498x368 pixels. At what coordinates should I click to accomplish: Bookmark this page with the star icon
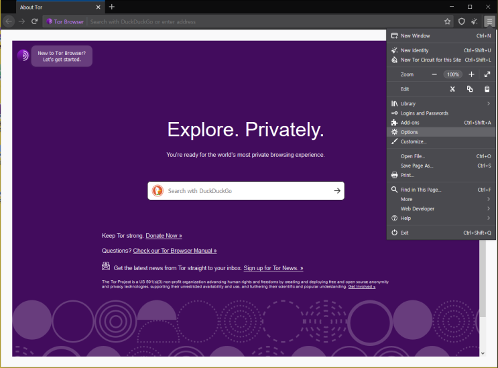coord(447,21)
